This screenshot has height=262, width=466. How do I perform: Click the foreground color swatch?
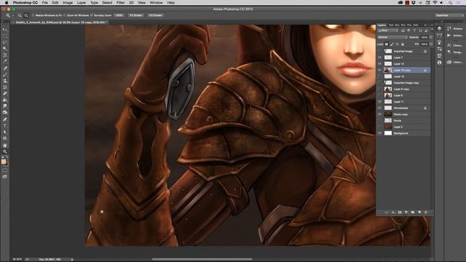click(x=4, y=162)
